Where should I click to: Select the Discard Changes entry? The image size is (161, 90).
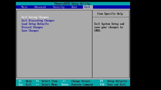tap(32, 27)
